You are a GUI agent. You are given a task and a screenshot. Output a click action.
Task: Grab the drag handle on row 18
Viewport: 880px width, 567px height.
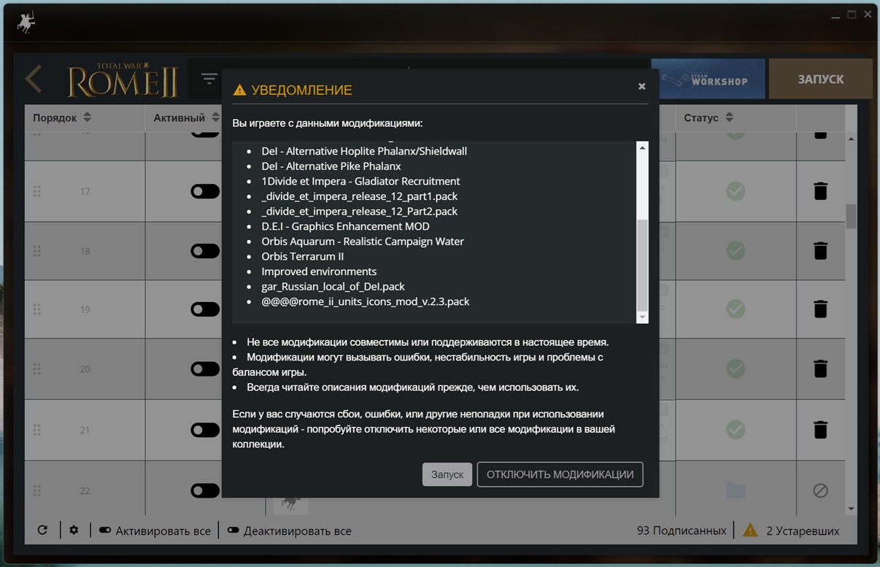pyautogui.click(x=36, y=251)
